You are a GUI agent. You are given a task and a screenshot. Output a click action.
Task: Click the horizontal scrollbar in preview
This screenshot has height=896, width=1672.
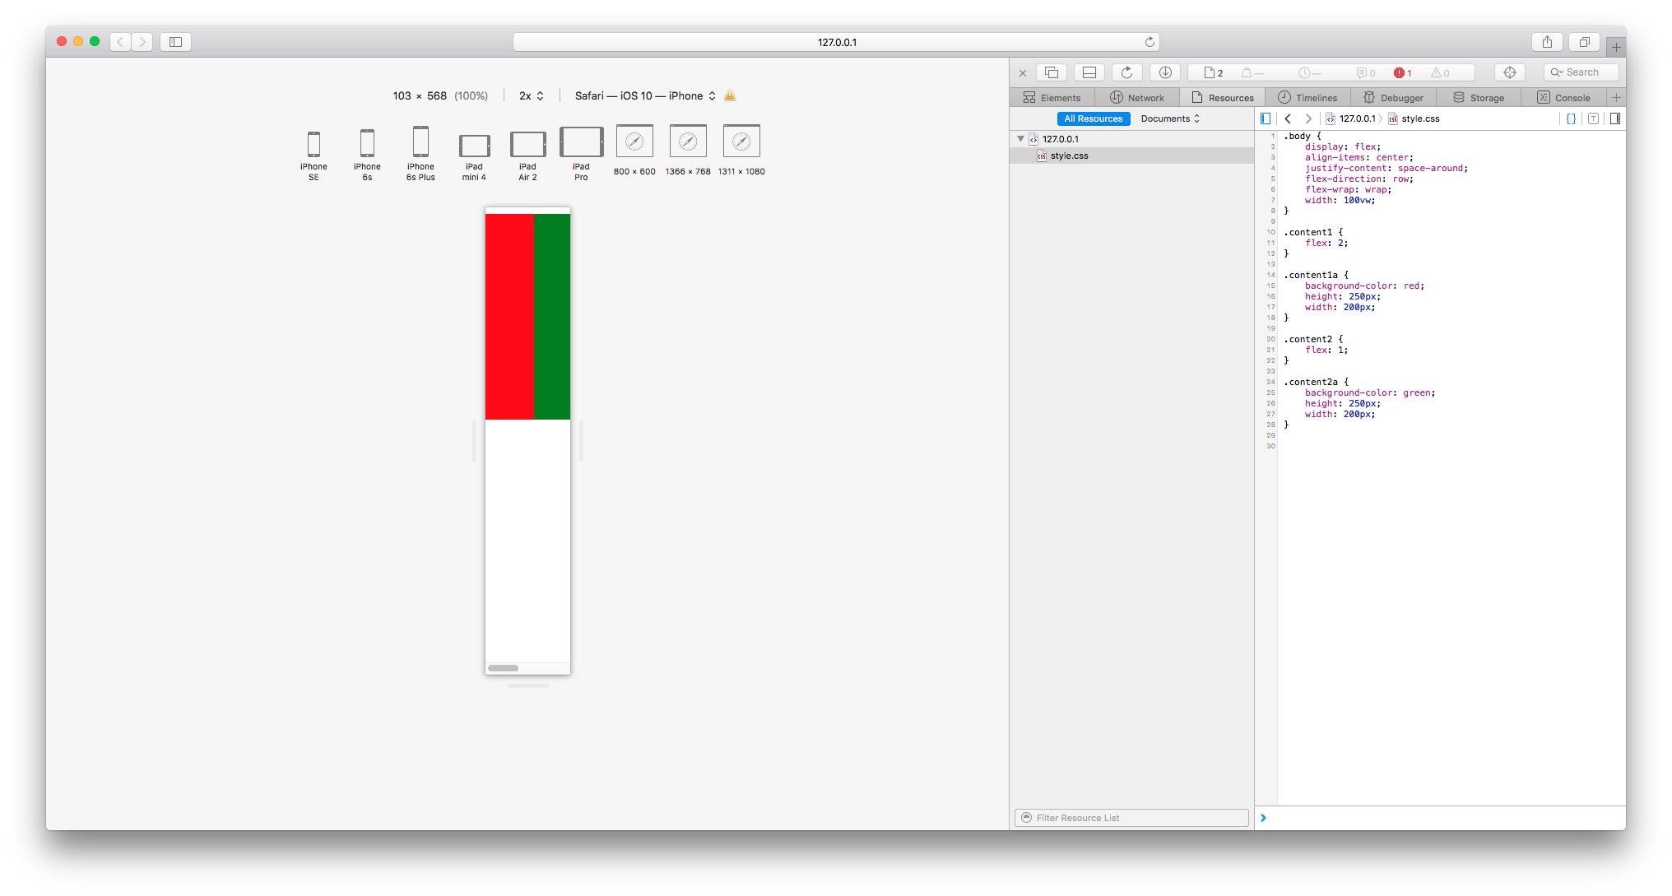tap(503, 668)
